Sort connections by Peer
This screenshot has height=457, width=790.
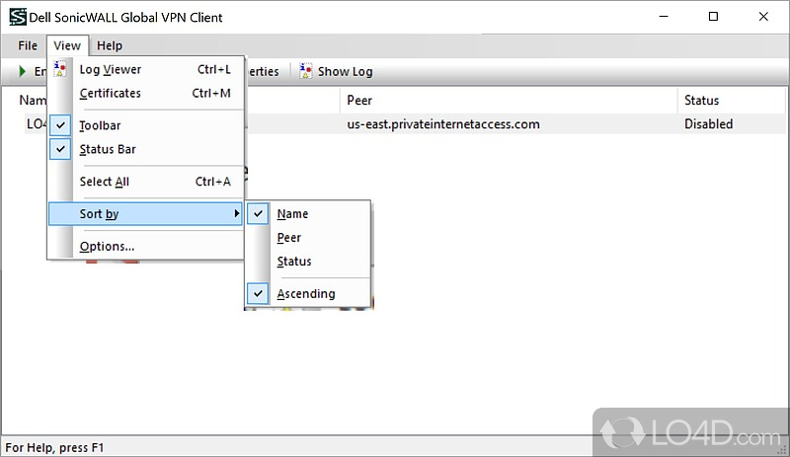point(308,237)
